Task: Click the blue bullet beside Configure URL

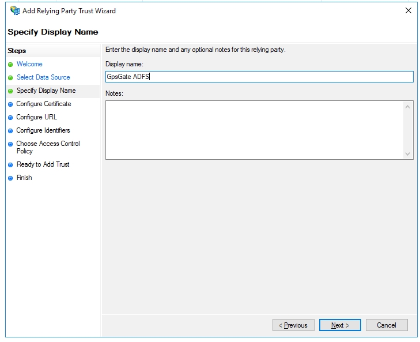Action: 10,118
